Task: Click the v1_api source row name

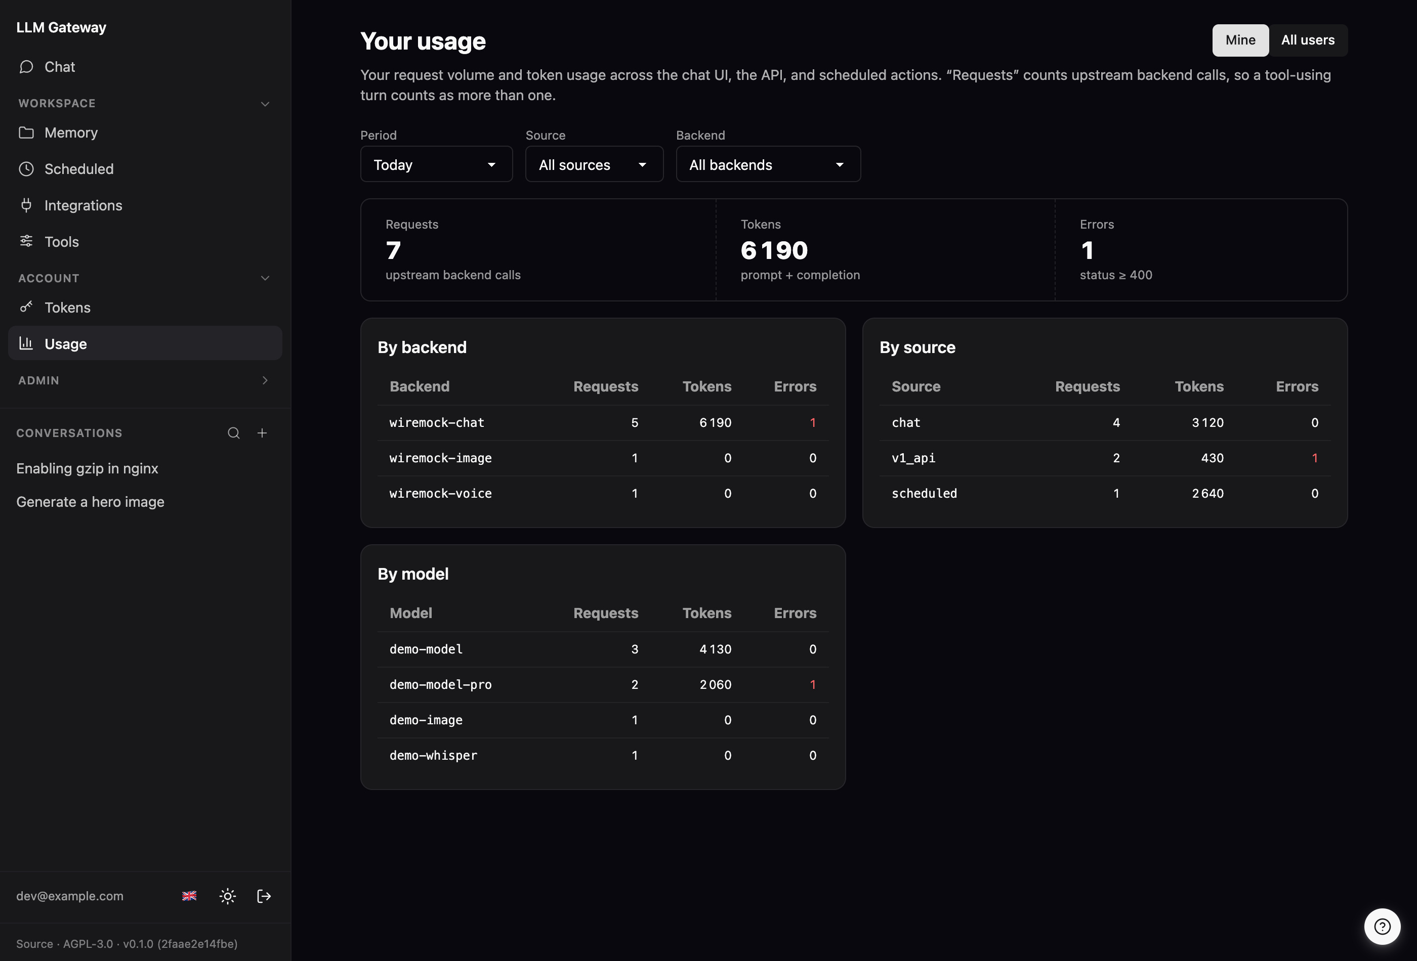Action: click(x=913, y=458)
